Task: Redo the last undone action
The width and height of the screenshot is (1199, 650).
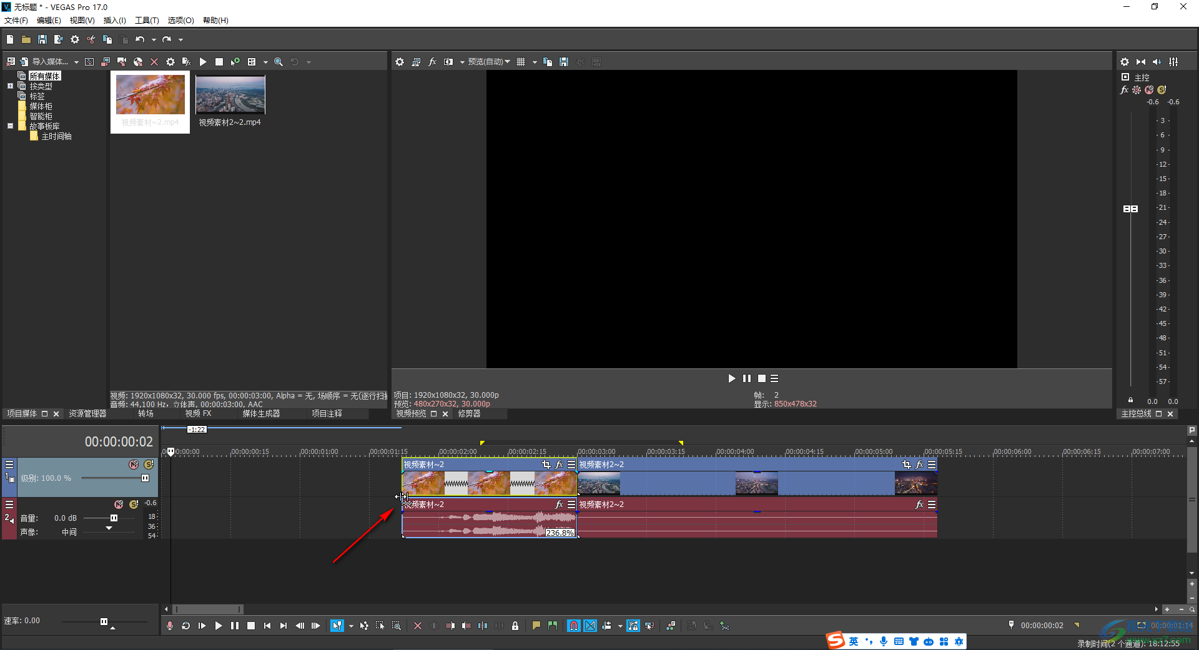Action: click(167, 39)
